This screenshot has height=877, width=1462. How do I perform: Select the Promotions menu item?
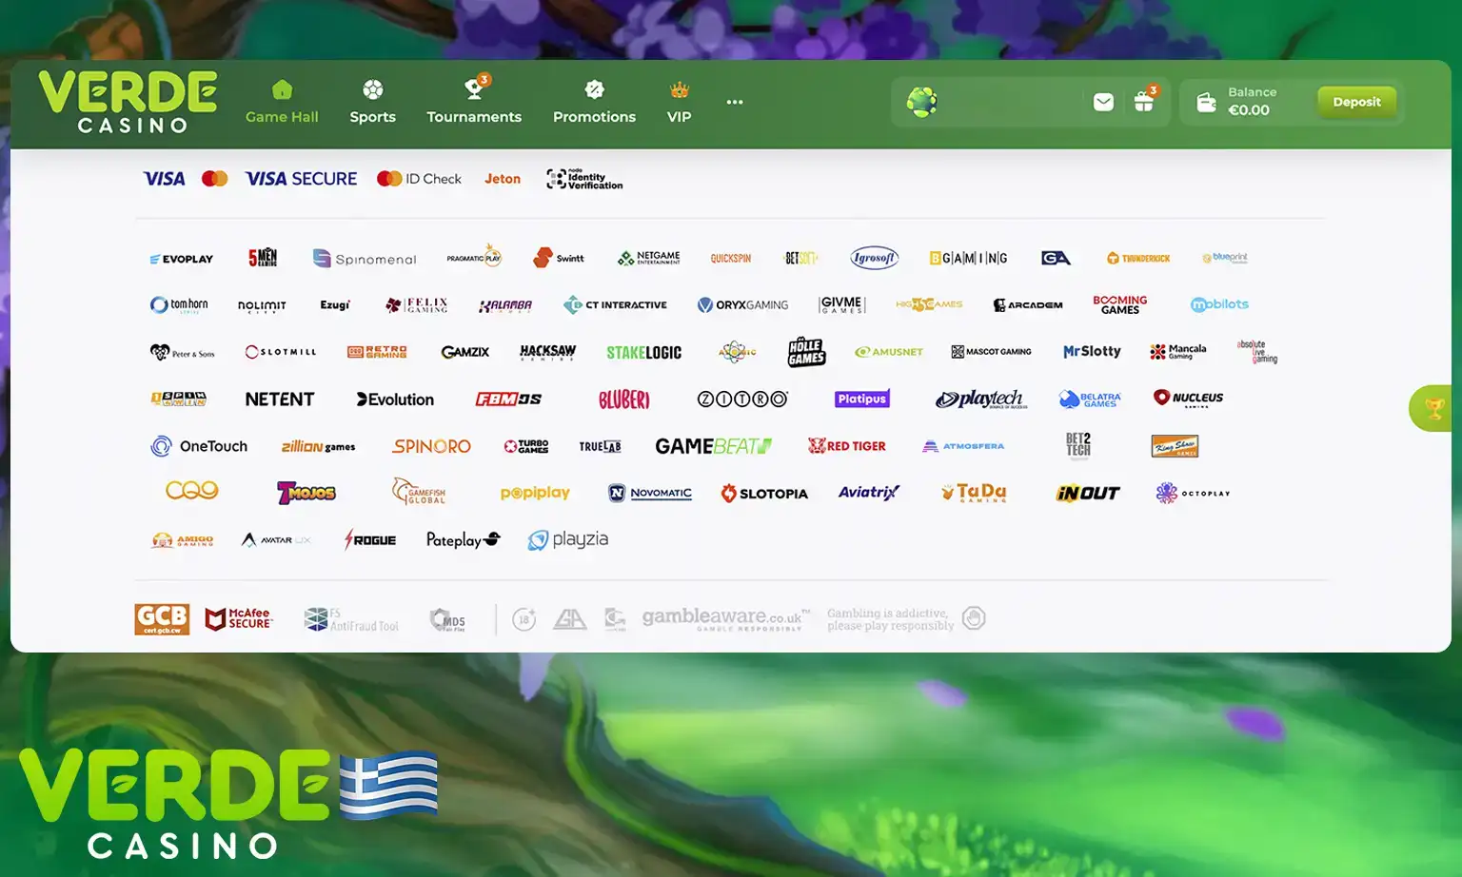click(594, 103)
